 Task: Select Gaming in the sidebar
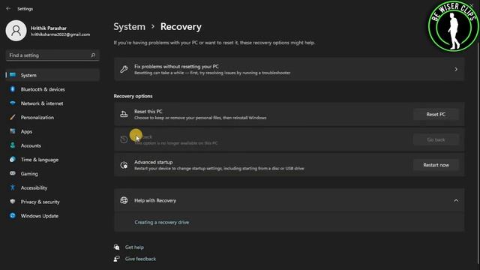[52, 173]
